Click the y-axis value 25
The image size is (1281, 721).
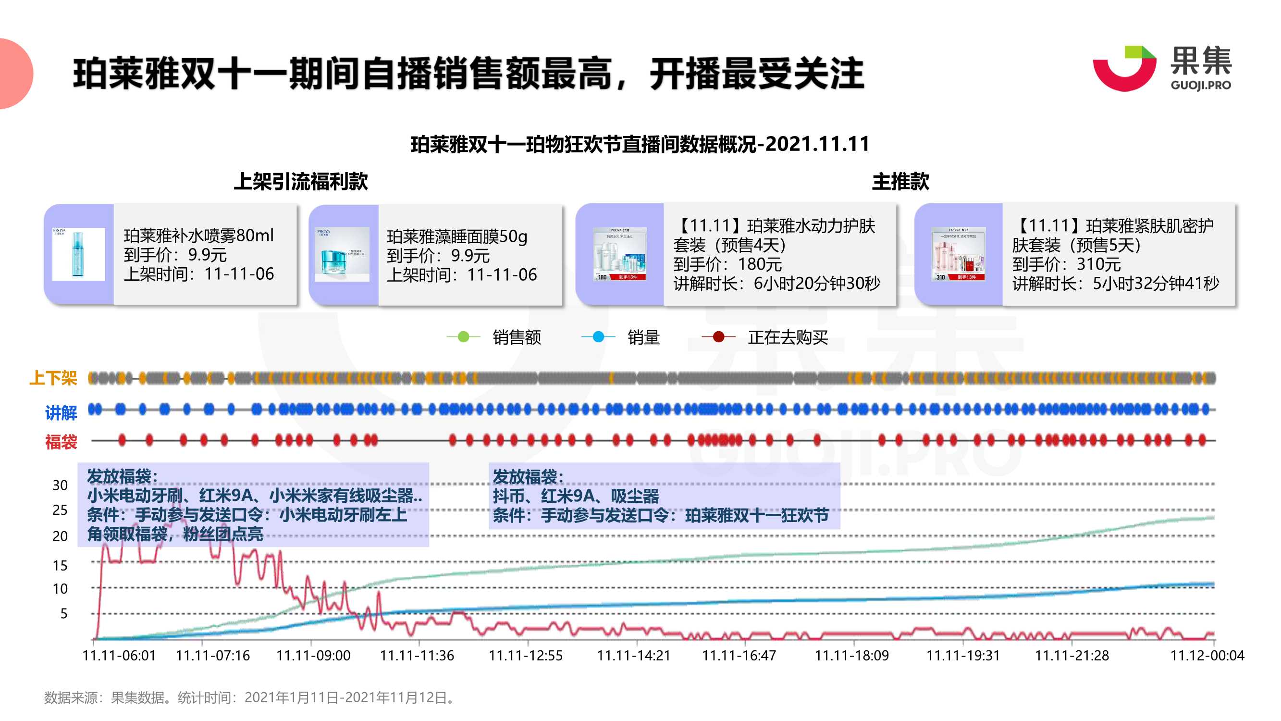[x=60, y=510]
